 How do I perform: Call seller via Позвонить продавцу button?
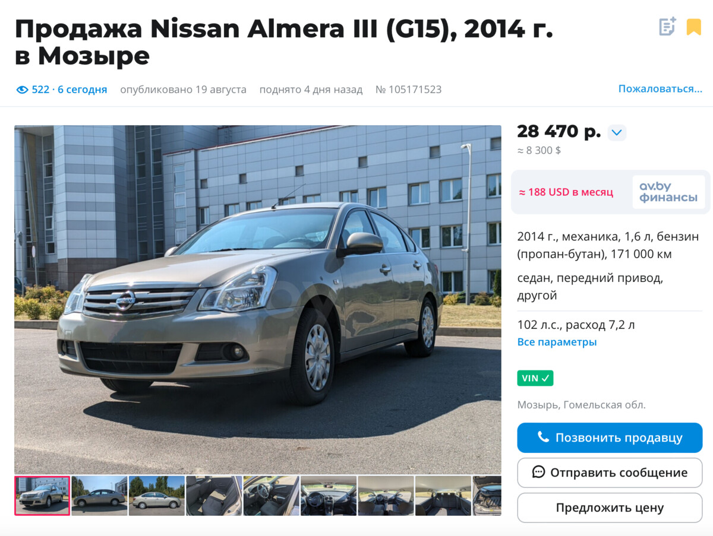tap(610, 437)
